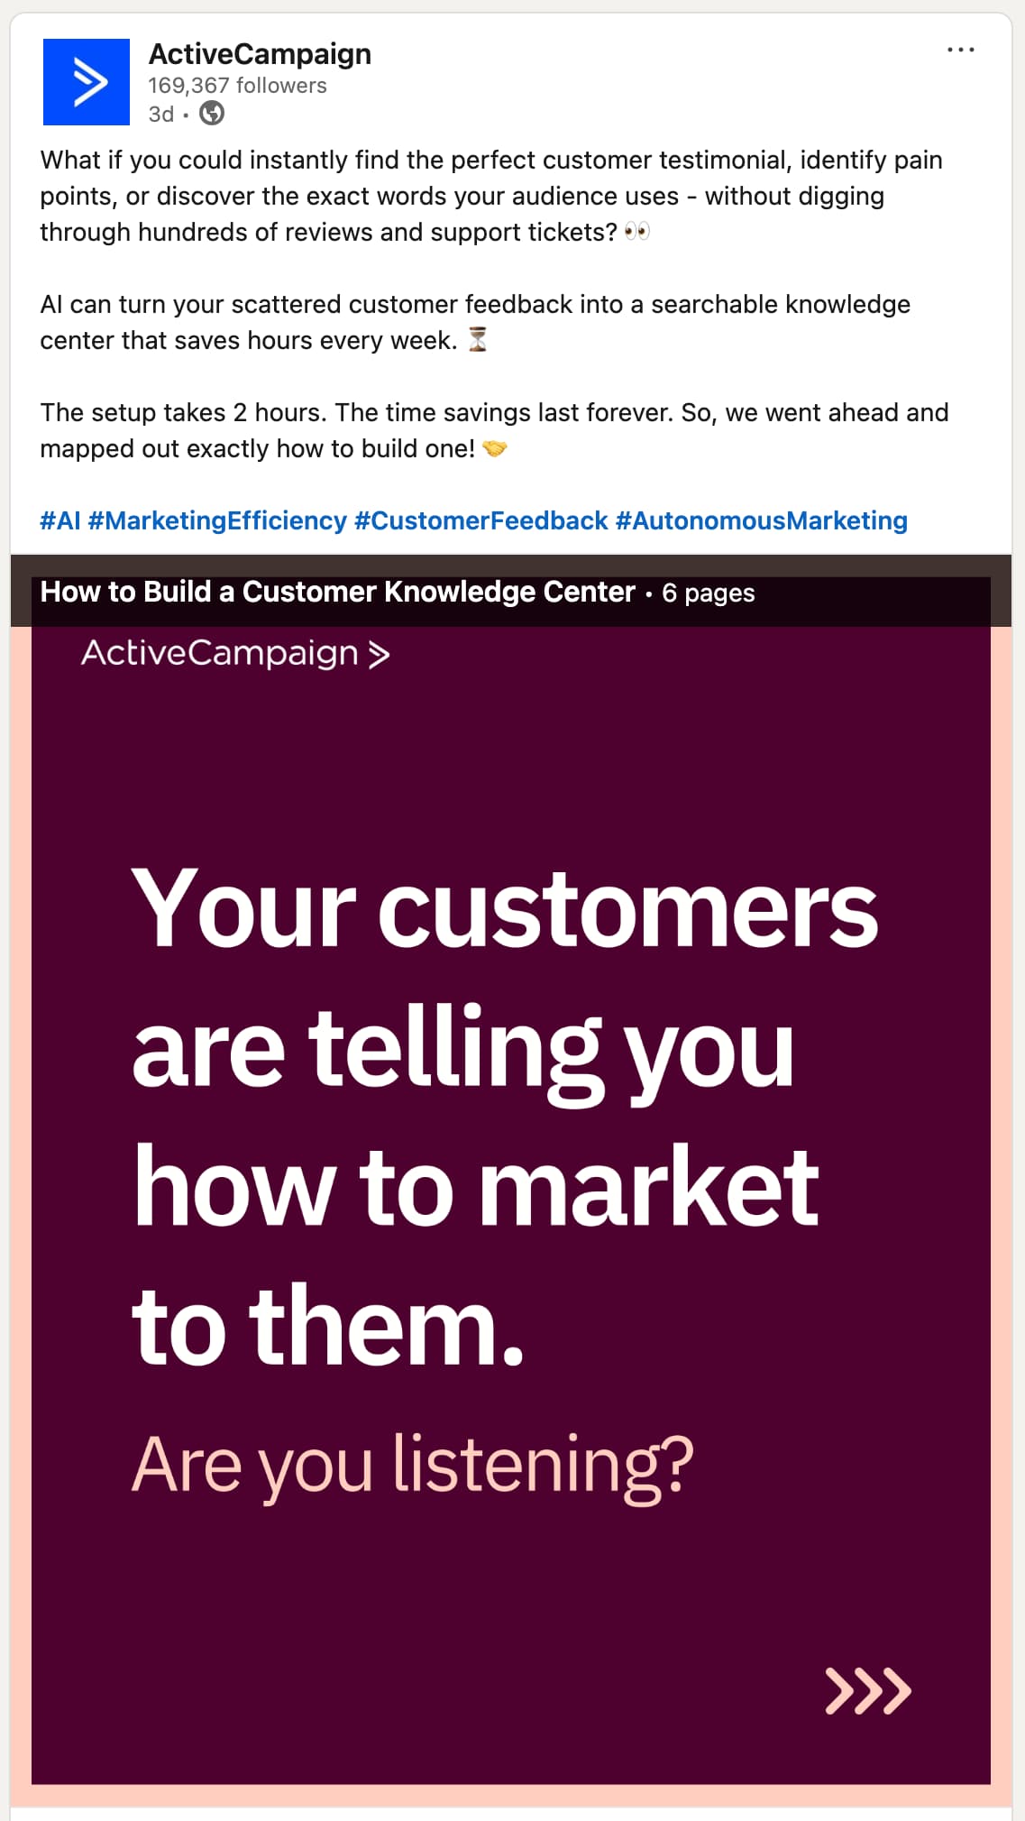The width and height of the screenshot is (1025, 1821).
Task: Click the #CustomerFeedback hashtag
Action: tap(479, 520)
